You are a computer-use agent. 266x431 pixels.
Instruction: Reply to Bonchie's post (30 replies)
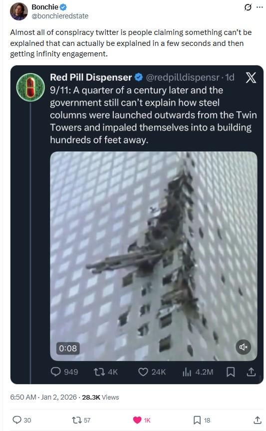[x=17, y=420]
